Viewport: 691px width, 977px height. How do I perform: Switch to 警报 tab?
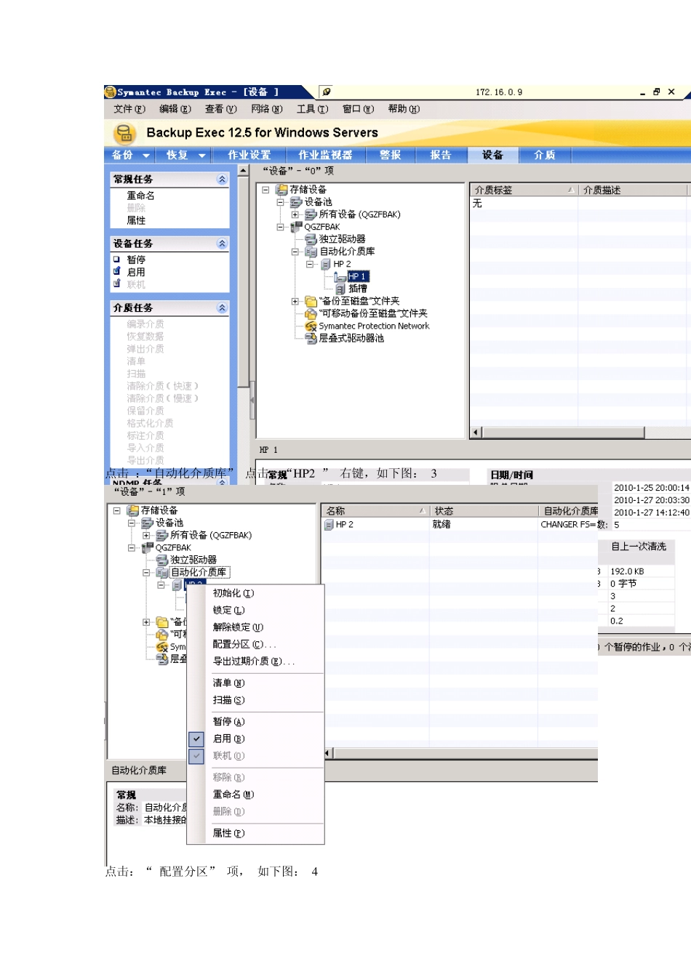391,155
